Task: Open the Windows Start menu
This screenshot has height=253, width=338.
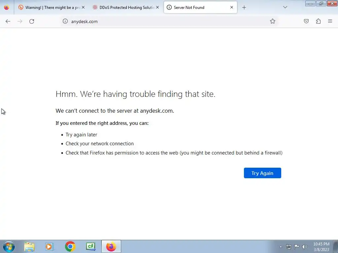Action: [9, 246]
